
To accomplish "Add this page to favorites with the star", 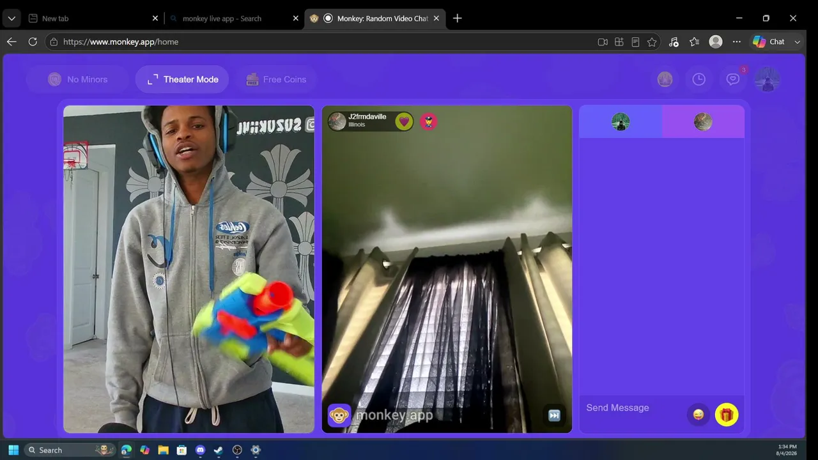I will 652,42.
